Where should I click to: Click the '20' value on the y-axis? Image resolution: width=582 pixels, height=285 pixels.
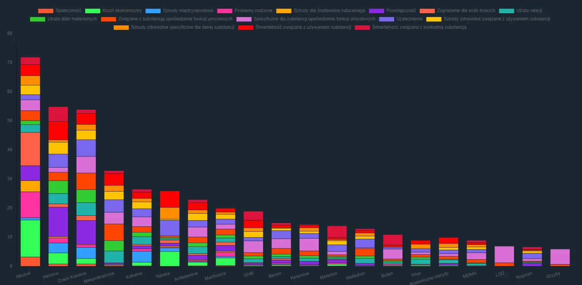pos(9,208)
